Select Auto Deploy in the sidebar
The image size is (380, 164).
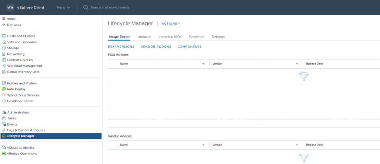pyautogui.click(x=16, y=89)
